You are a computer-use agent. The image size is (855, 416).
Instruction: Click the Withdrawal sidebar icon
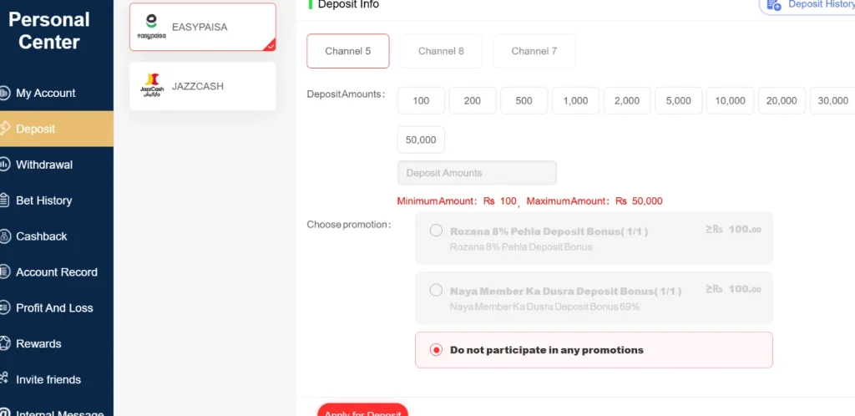click(x=4, y=165)
